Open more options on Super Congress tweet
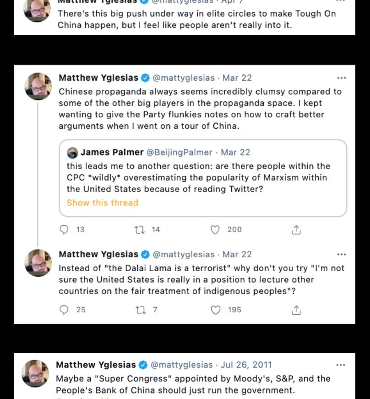370x399 pixels. pyautogui.click(x=340, y=365)
